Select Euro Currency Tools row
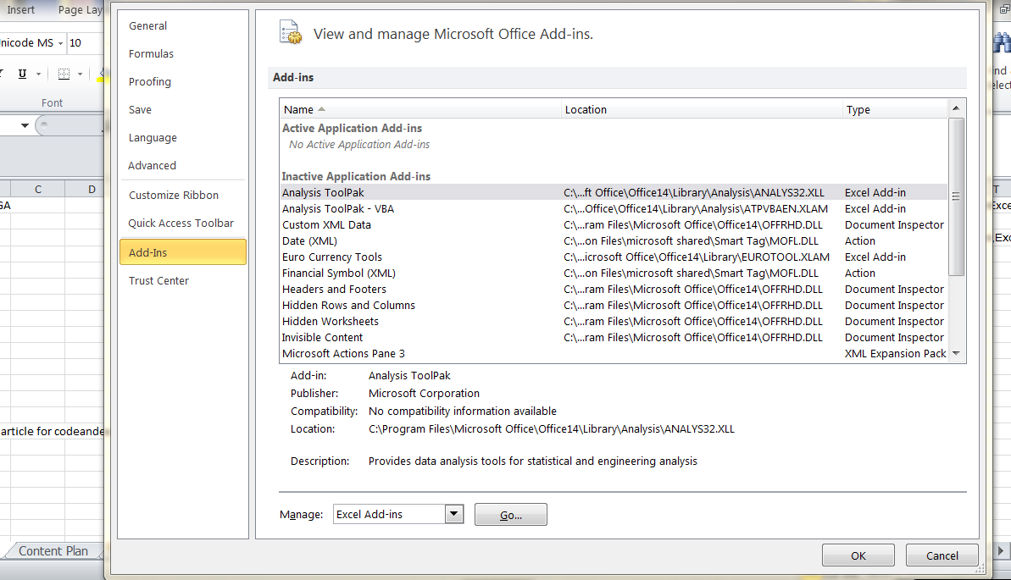 pyautogui.click(x=614, y=257)
